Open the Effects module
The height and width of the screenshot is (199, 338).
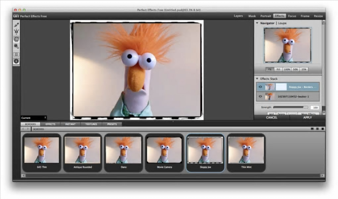[280, 16]
